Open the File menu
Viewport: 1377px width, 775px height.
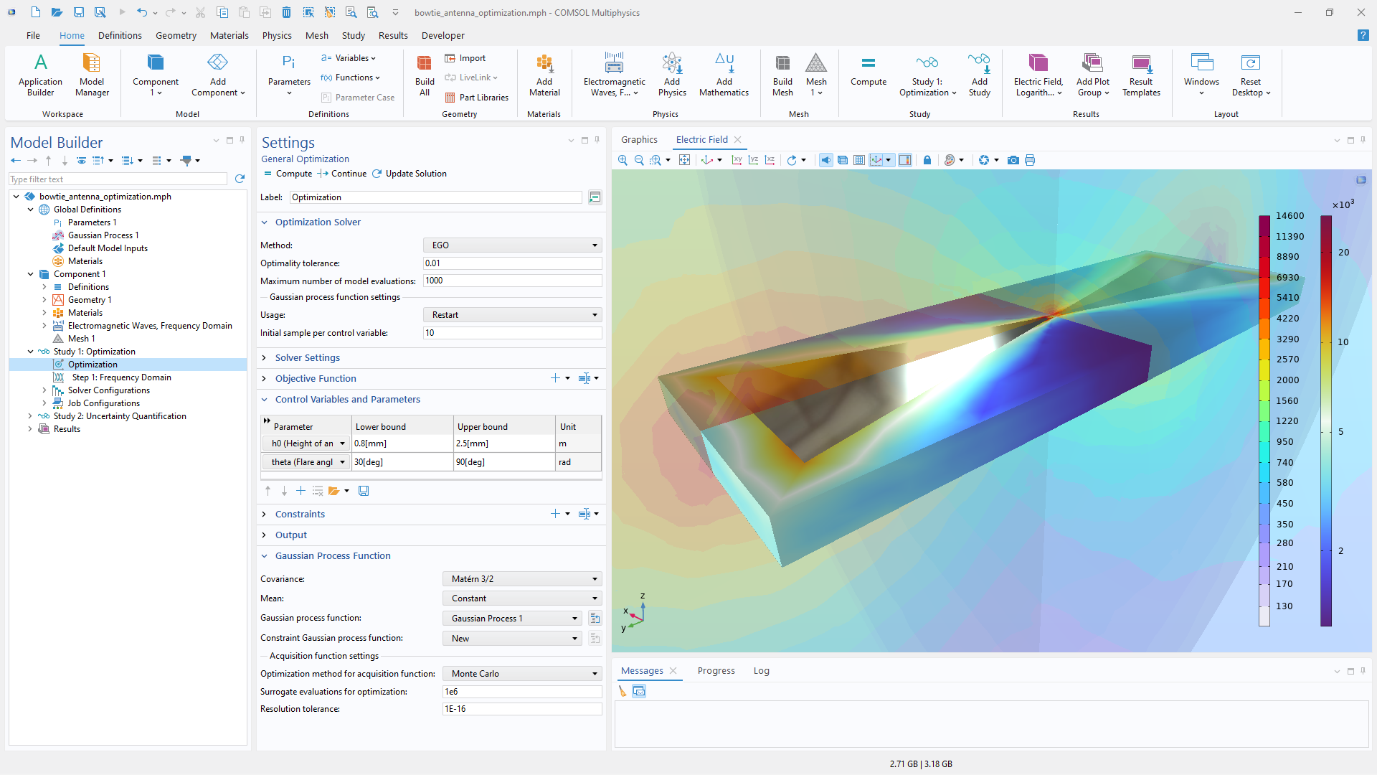[33, 35]
